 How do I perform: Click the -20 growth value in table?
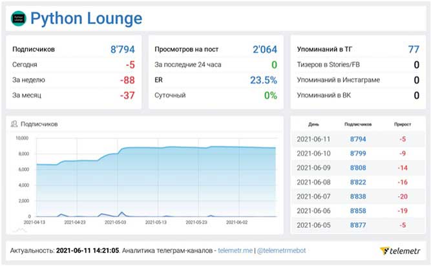point(402,195)
